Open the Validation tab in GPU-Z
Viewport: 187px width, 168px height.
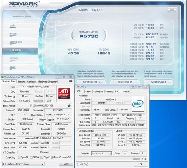(x=31, y=81)
